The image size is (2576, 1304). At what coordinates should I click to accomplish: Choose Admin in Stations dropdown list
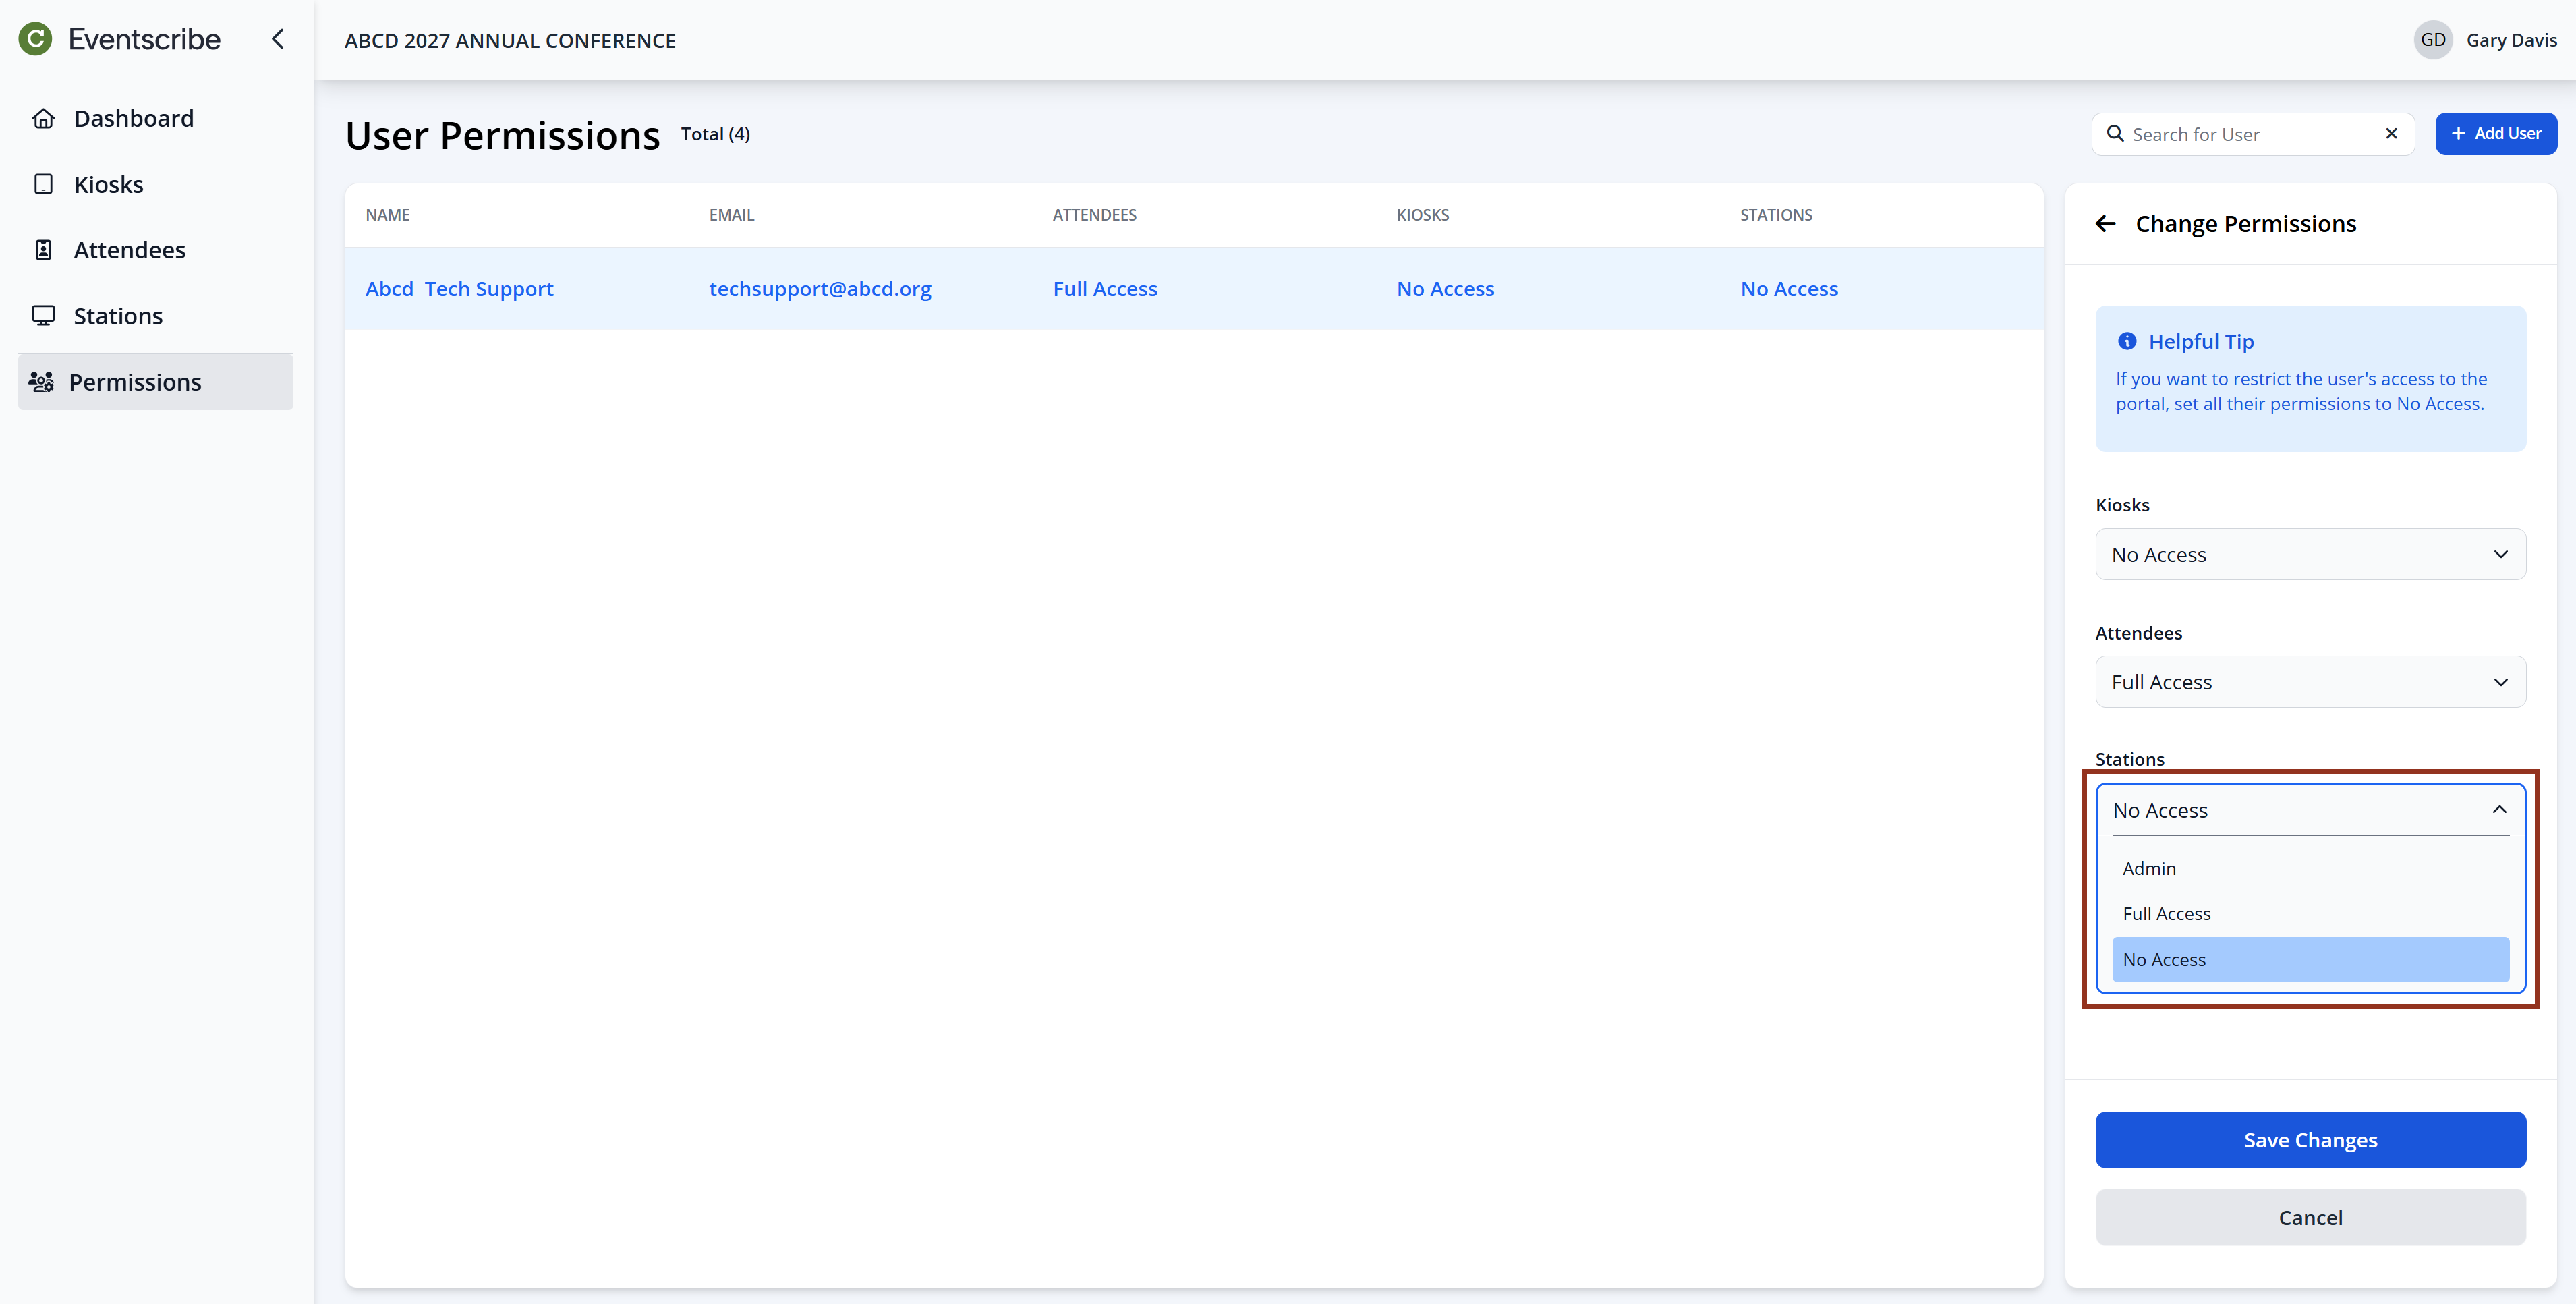pyautogui.click(x=2150, y=868)
